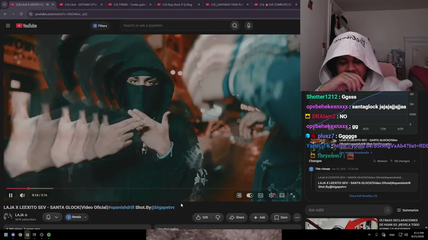This screenshot has height=240, width=428.
Task: Click the vidIQ icon in player controls
Action: click(239, 195)
